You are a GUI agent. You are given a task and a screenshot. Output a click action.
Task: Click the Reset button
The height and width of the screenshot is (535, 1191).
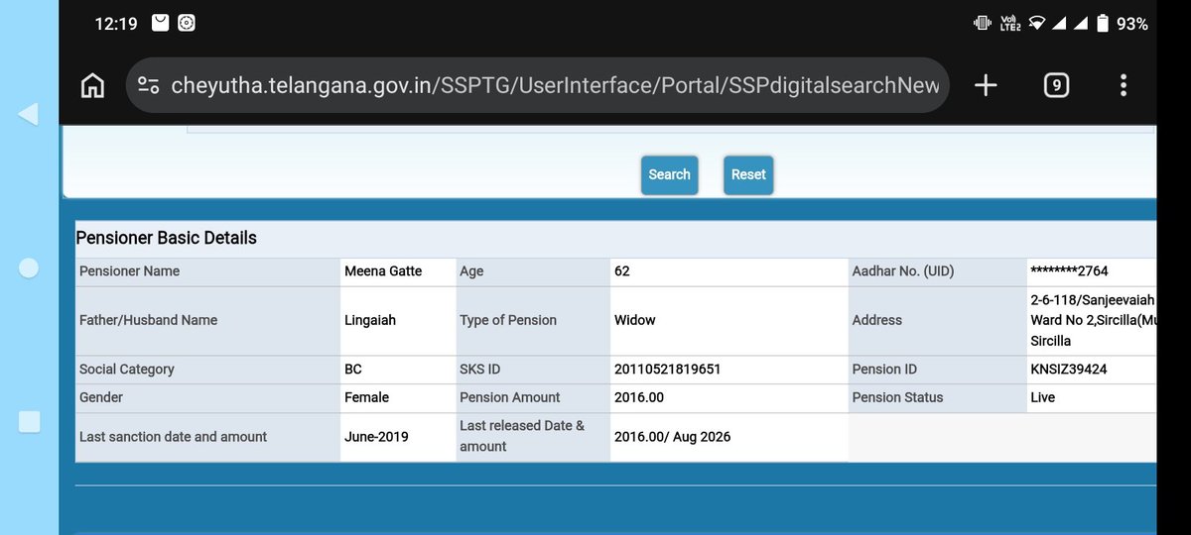click(748, 174)
